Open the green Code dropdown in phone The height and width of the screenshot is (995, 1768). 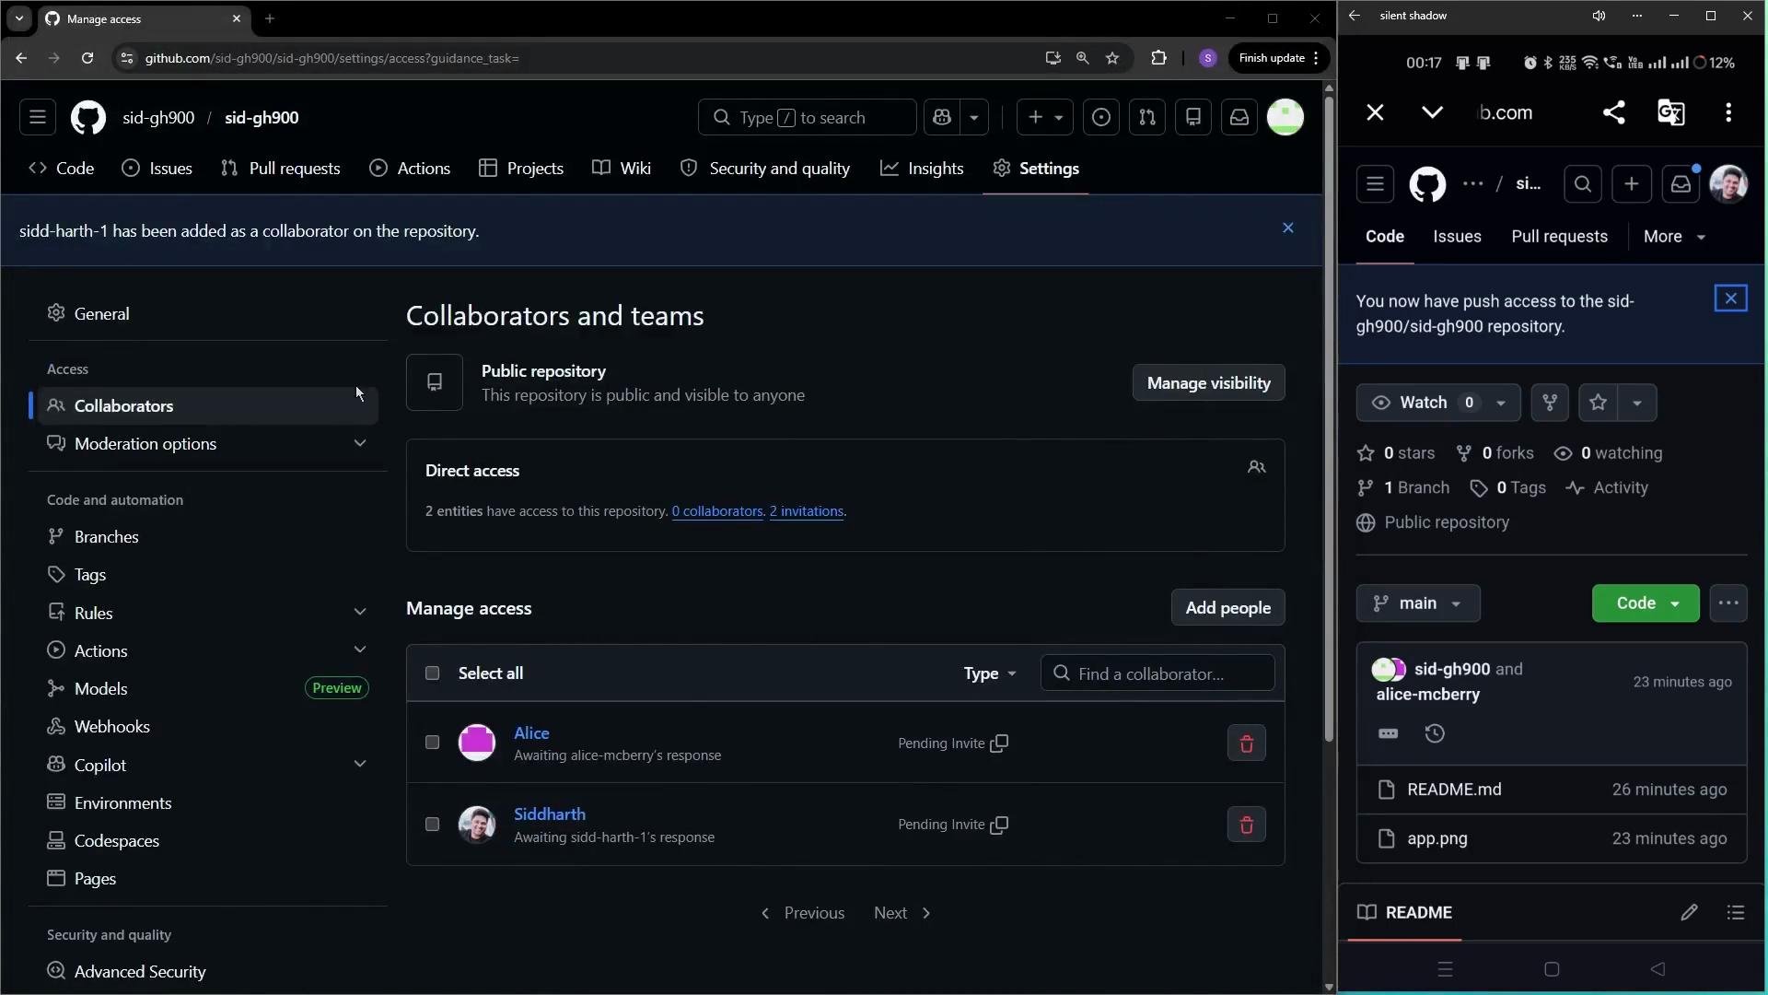[1646, 603]
